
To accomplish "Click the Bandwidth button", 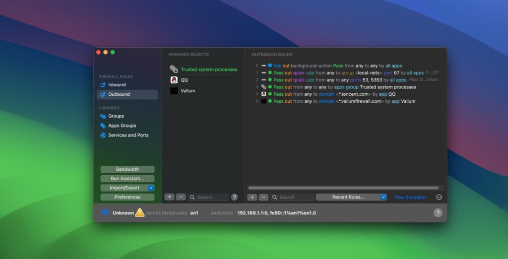I will 127,170.
